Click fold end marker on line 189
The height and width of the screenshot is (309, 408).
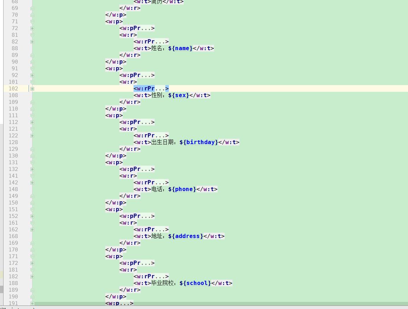32,290
